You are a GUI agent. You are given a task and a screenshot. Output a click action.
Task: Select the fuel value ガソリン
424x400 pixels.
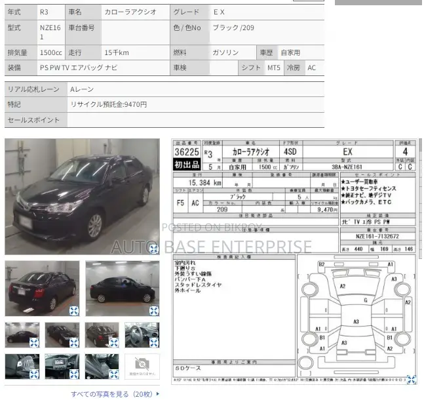click(x=225, y=52)
